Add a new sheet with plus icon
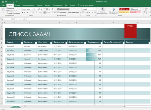The width and height of the screenshot is (151, 110). (25, 106)
